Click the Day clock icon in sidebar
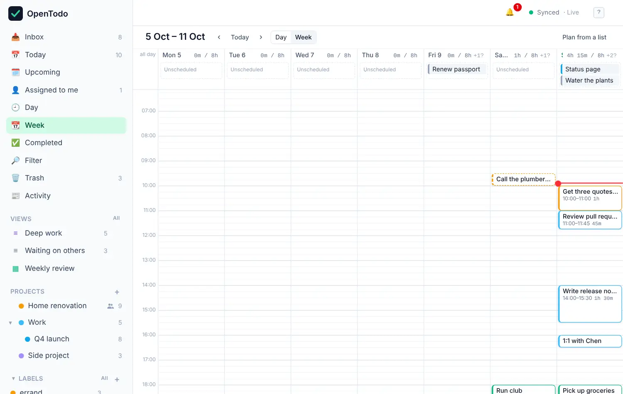The image size is (623, 394). coord(15,107)
